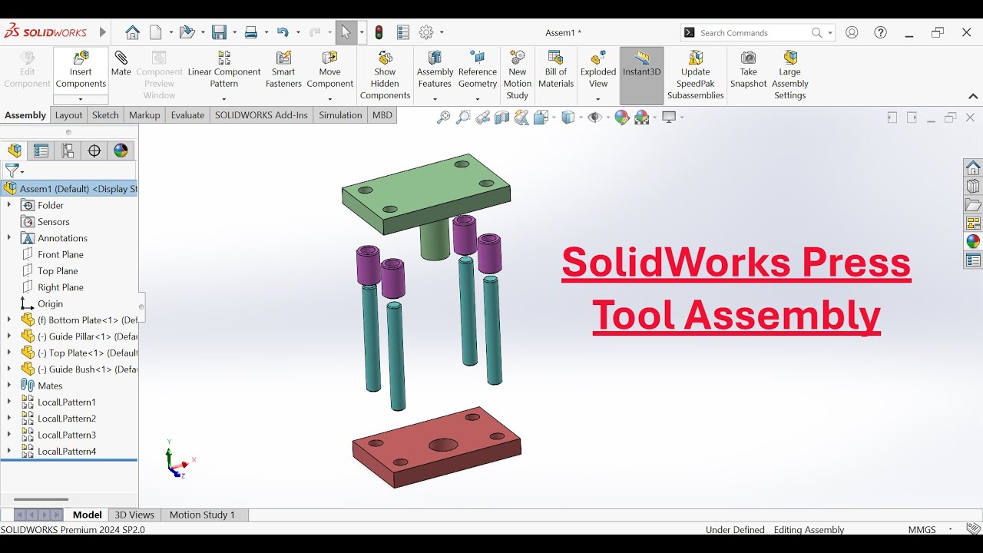
Task: Open the DimXpertManager crosshair tab
Action: (x=94, y=151)
